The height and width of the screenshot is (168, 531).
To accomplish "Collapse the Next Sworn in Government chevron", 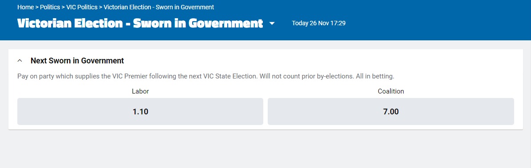I will coord(20,61).
